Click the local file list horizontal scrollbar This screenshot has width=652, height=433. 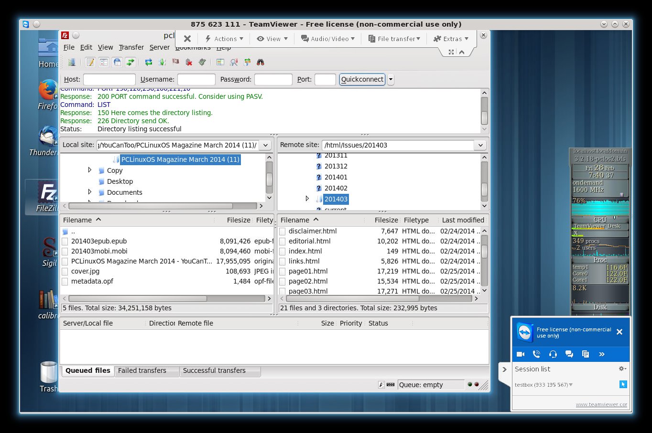coord(166,298)
